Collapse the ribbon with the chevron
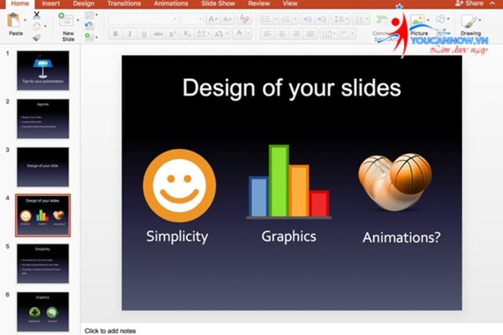This screenshot has width=503, height=335. 492,3
